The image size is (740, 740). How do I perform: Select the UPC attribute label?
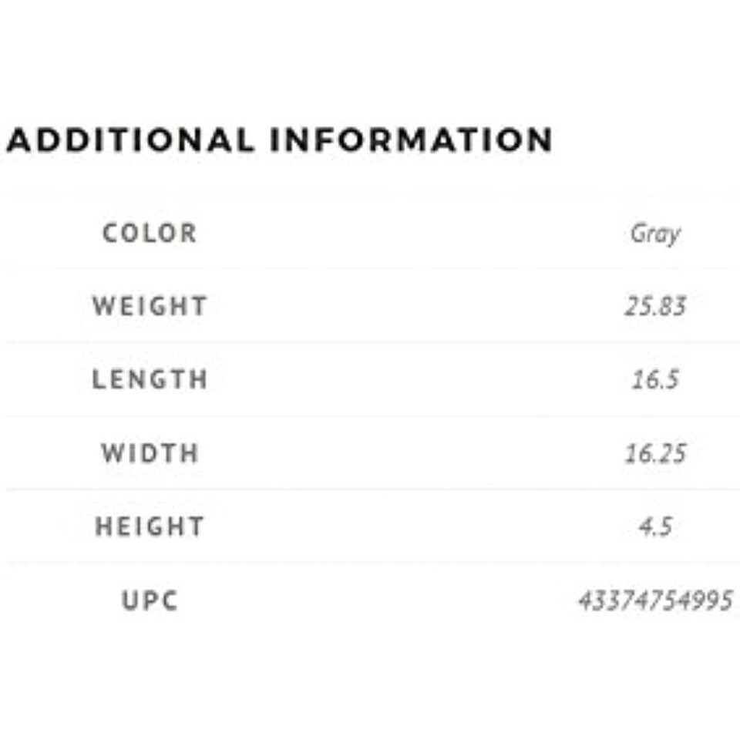pyautogui.click(x=150, y=600)
